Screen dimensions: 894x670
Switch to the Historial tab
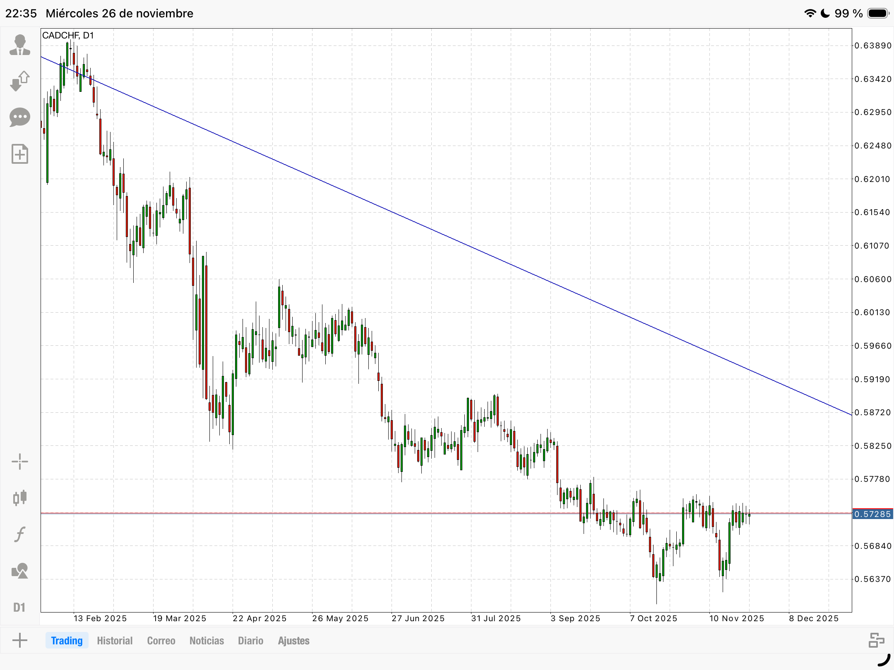pos(115,641)
